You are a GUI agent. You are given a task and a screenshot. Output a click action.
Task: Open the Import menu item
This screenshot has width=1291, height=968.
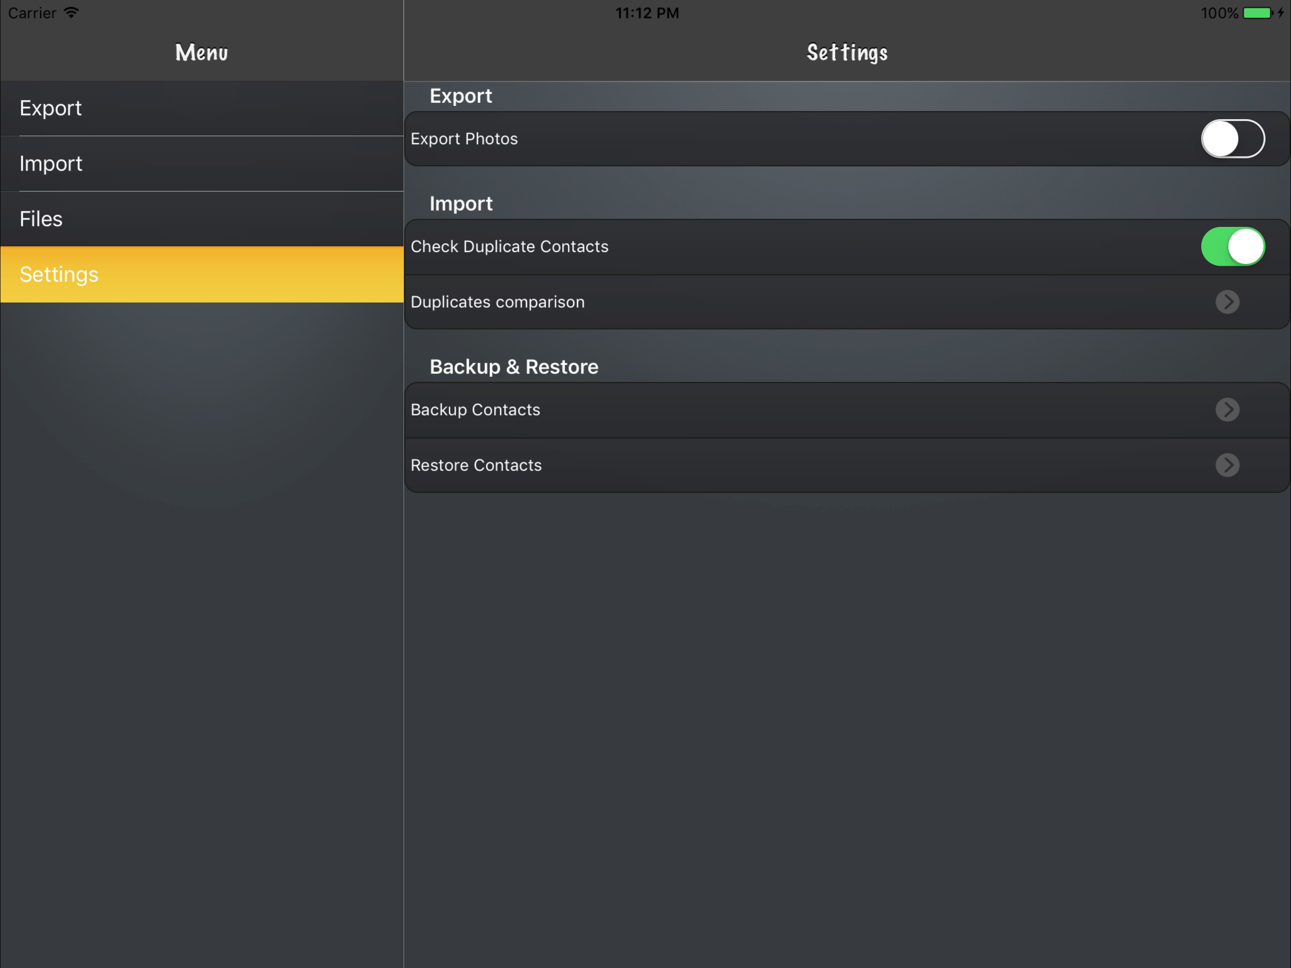(x=51, y=164)
